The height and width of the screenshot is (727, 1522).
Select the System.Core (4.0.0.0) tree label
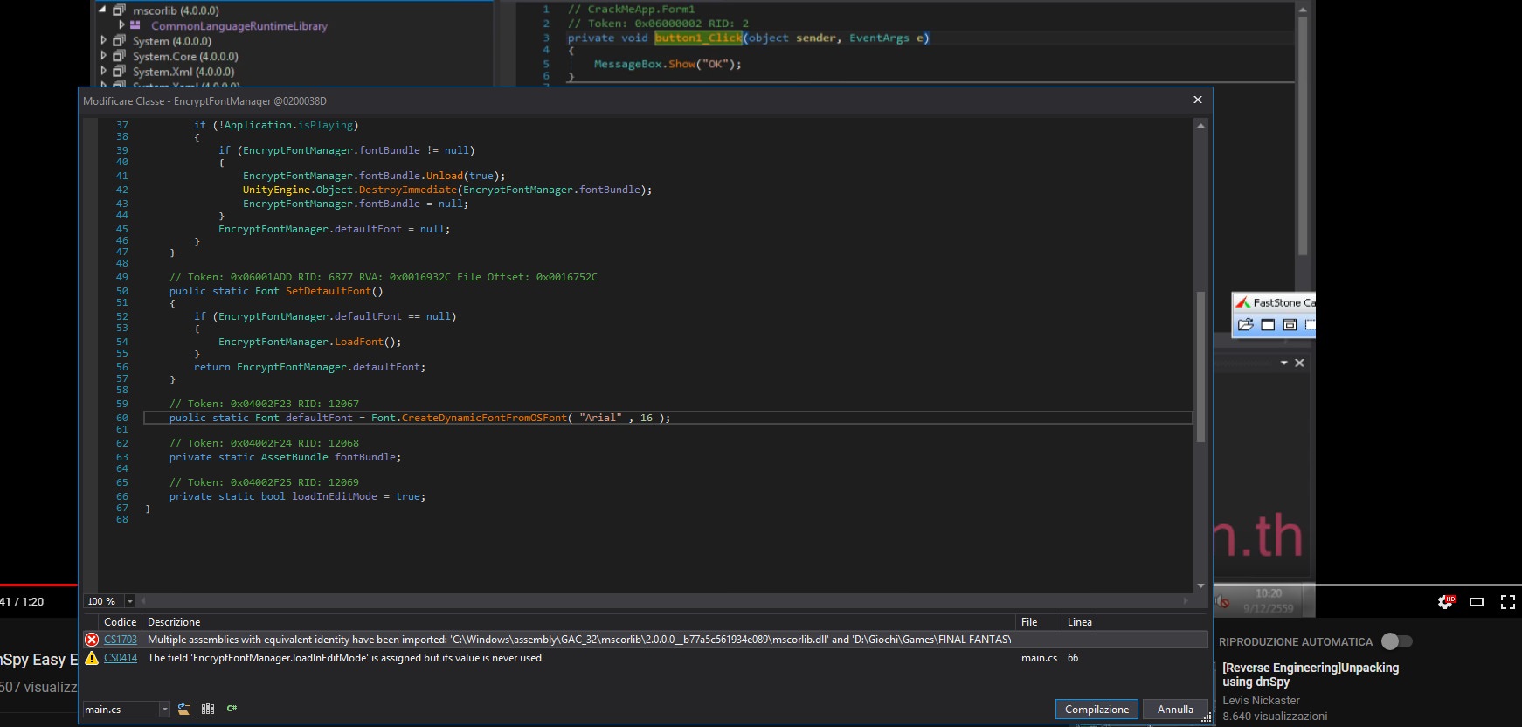(x=185, y=56)
